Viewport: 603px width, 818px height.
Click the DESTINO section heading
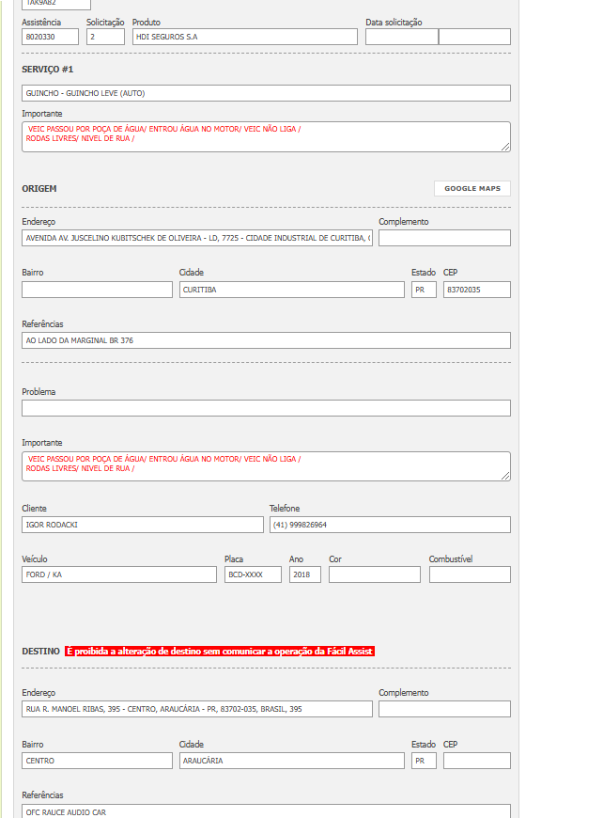tap(40, 652)
